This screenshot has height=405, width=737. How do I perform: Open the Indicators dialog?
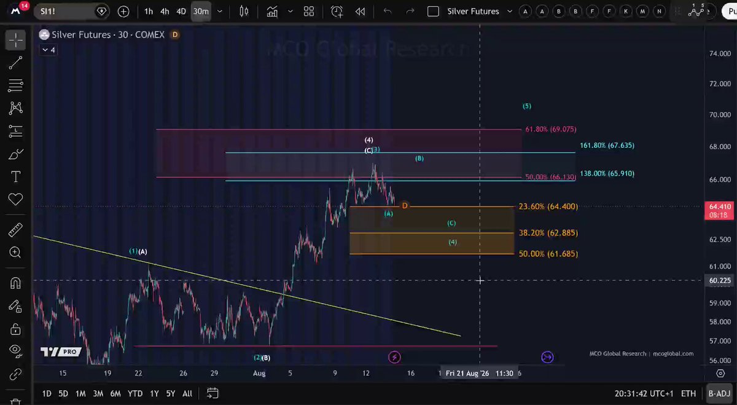[x=272, y=11]
